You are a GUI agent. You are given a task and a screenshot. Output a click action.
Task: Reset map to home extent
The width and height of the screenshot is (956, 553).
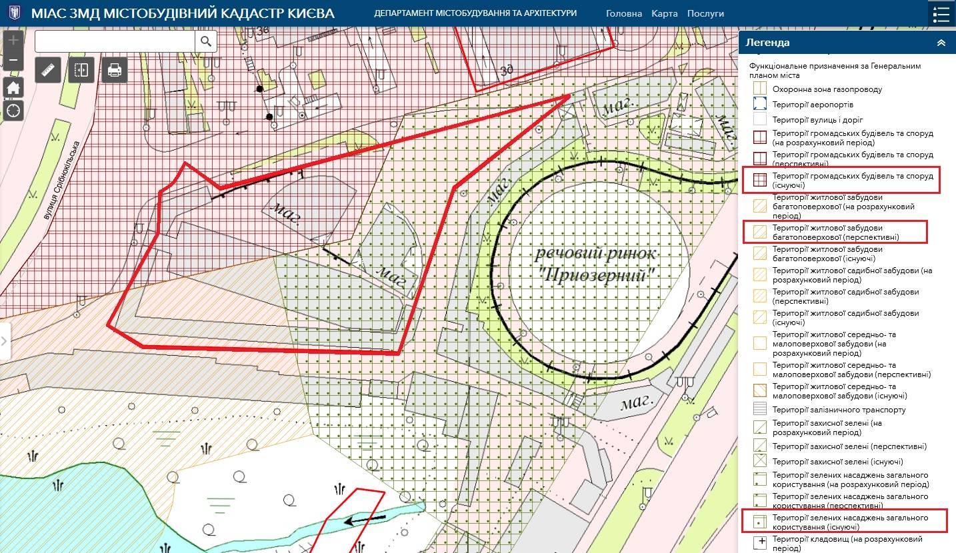13,87
